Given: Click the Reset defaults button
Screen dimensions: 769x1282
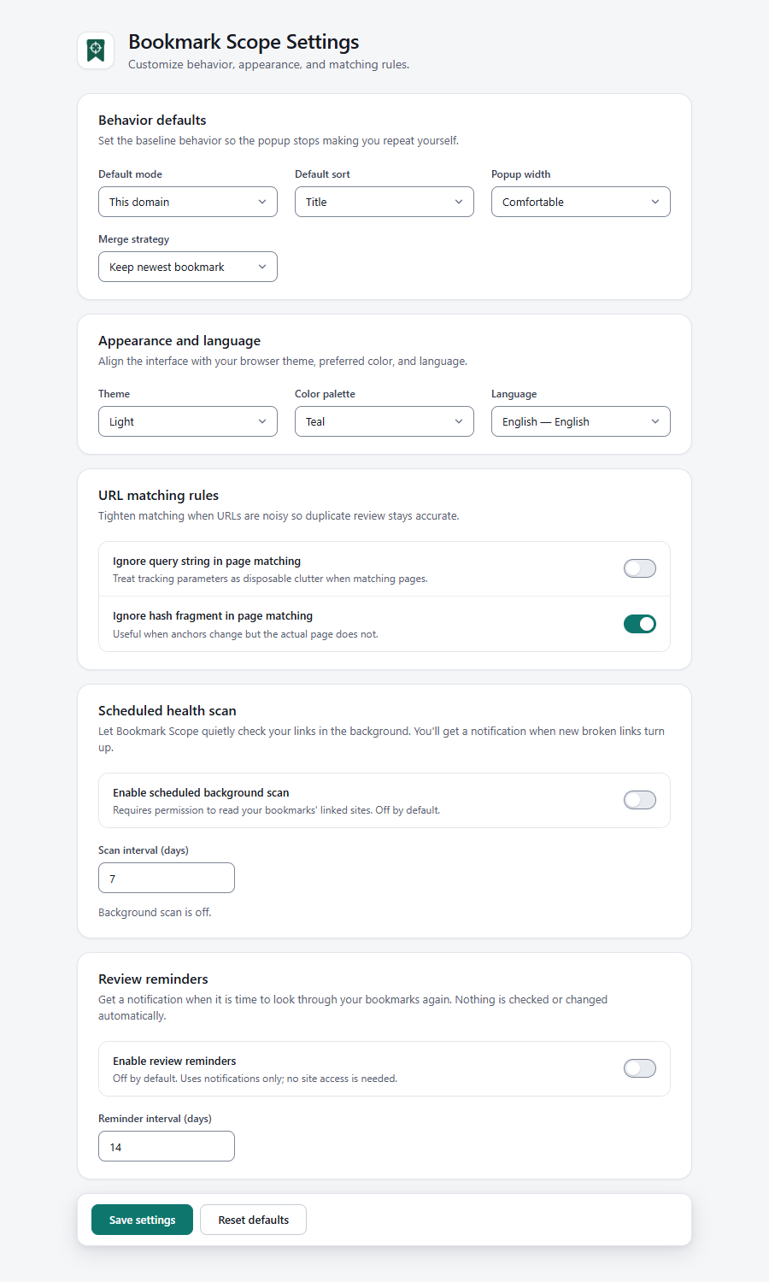Looking at the screenshot, I should 253,1220.
